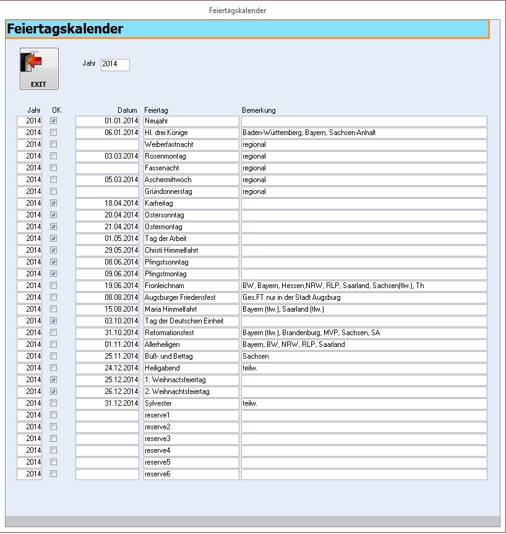Click the Buß- und Bettag name field
The width and height of the screenshot is (506, 534).
tap(191, 357)
